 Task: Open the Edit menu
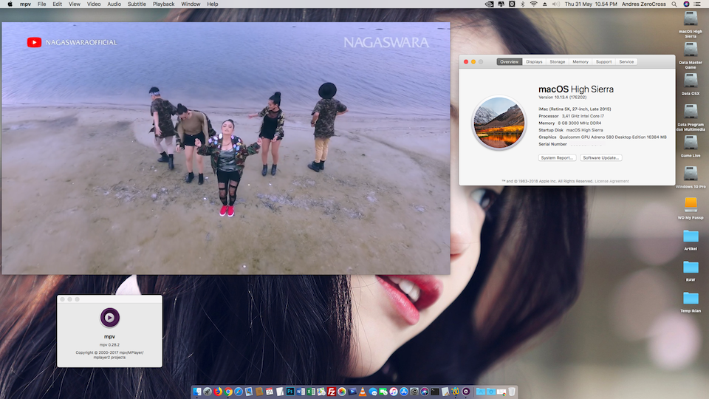point(57,4)
